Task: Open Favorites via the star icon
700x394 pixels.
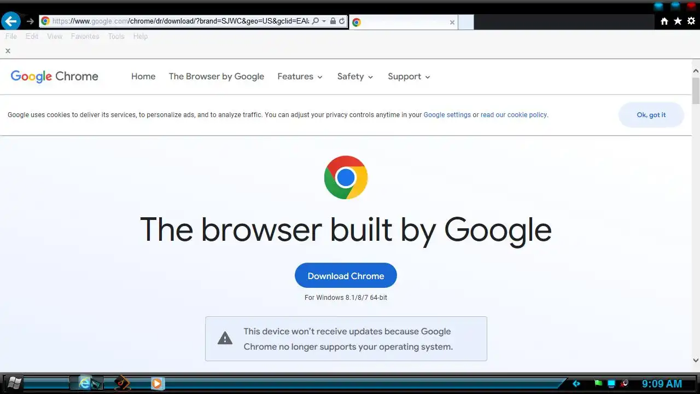Action: tap(678, 21)
